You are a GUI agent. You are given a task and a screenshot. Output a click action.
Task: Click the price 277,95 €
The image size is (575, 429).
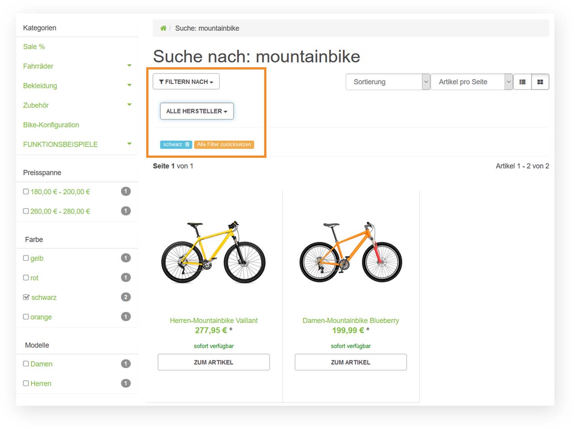[211, 330]
